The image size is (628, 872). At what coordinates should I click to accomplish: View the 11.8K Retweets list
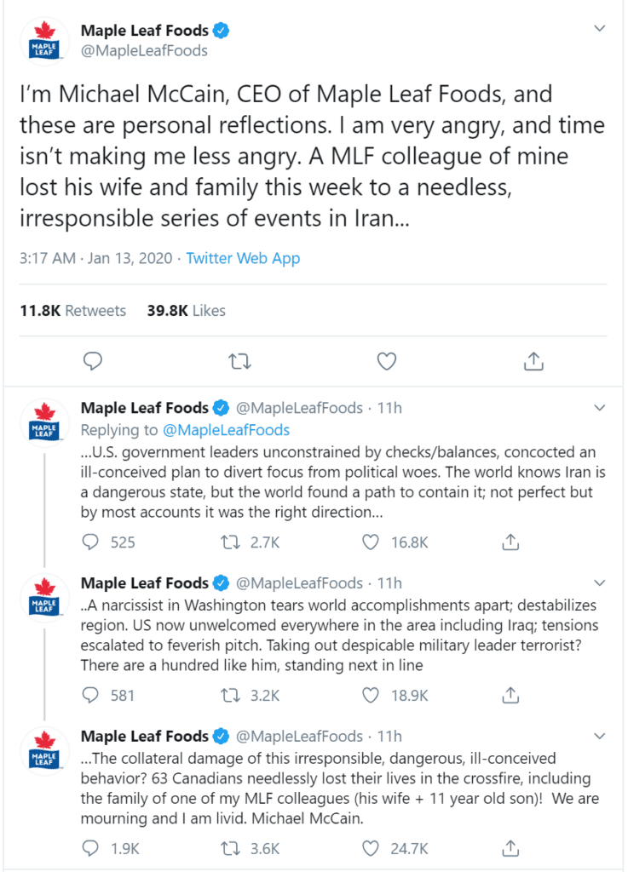point(73,310)
